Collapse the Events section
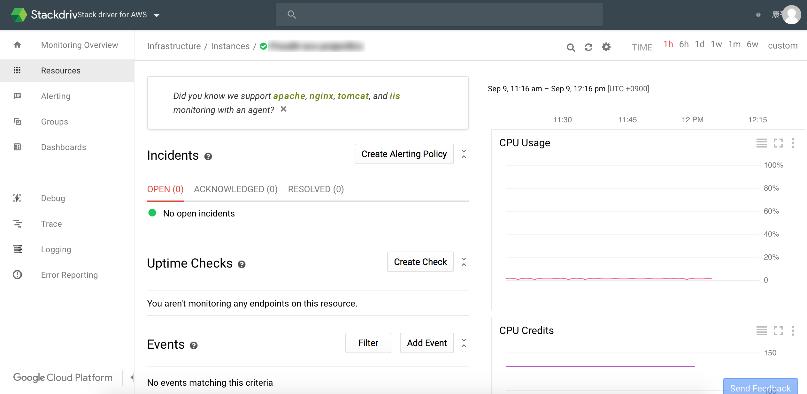Screen dimensions: 807x394 pos(464,343)
